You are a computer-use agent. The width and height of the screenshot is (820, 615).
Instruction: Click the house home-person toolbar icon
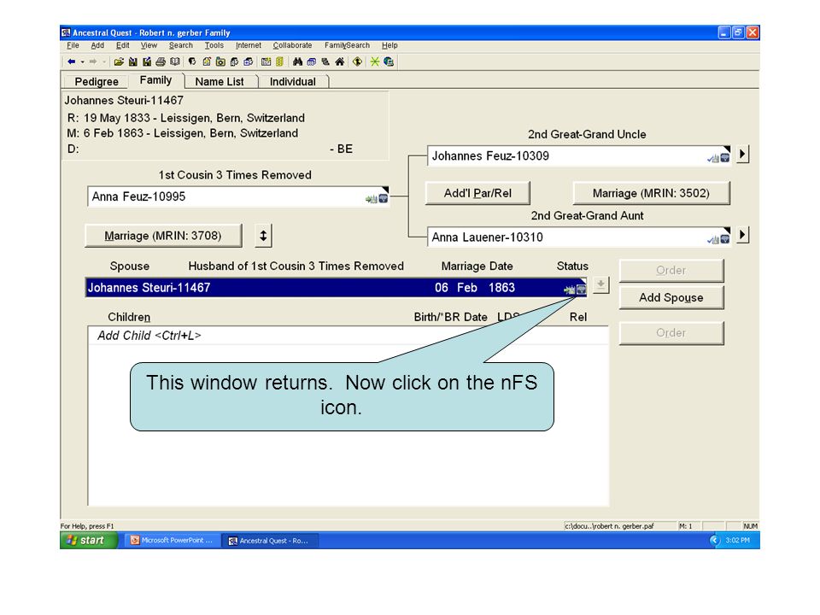pos(340,61)
